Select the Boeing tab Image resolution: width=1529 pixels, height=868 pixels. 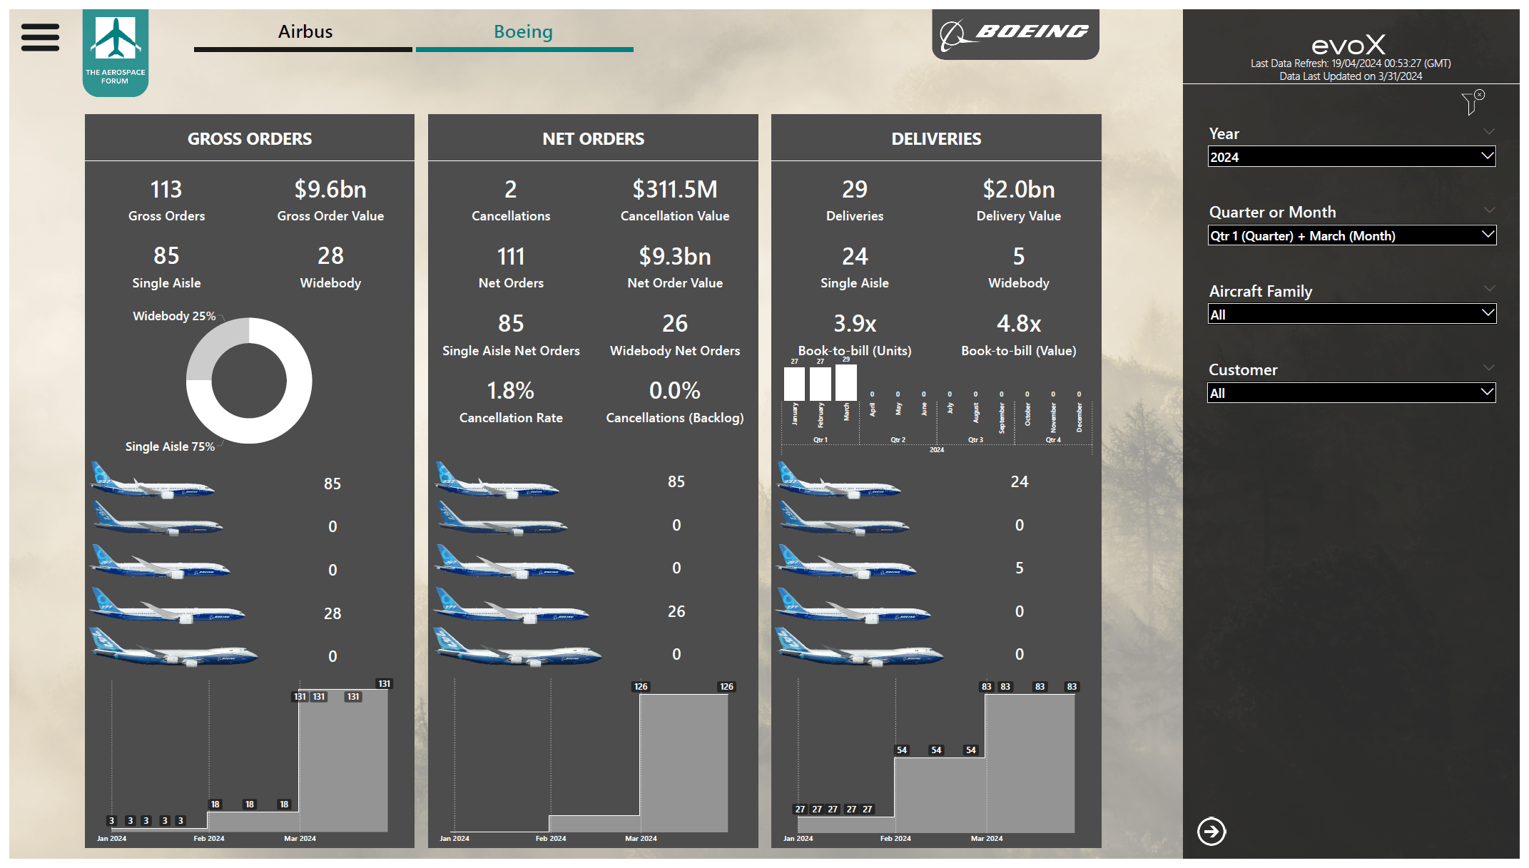(524, 34)
